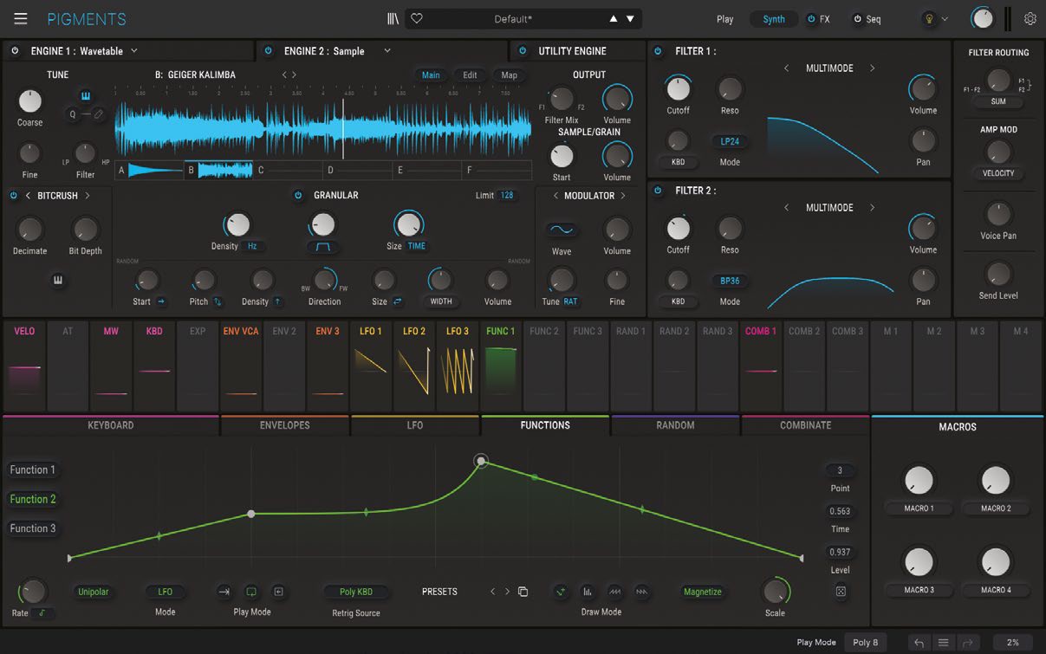
Task: Click the random Pitch mode icon
Action: 218,301
